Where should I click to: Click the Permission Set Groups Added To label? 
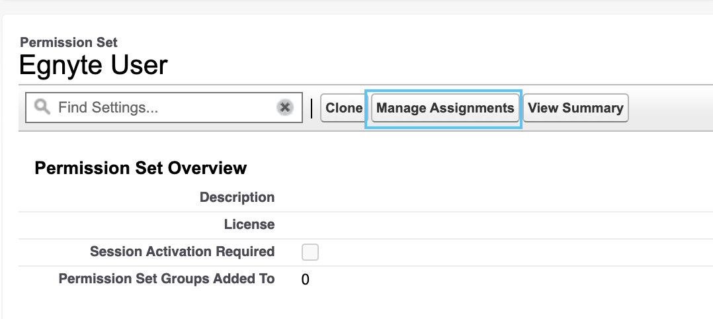pos(167,279)
